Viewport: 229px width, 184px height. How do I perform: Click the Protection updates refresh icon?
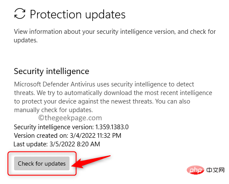point(20,13)
